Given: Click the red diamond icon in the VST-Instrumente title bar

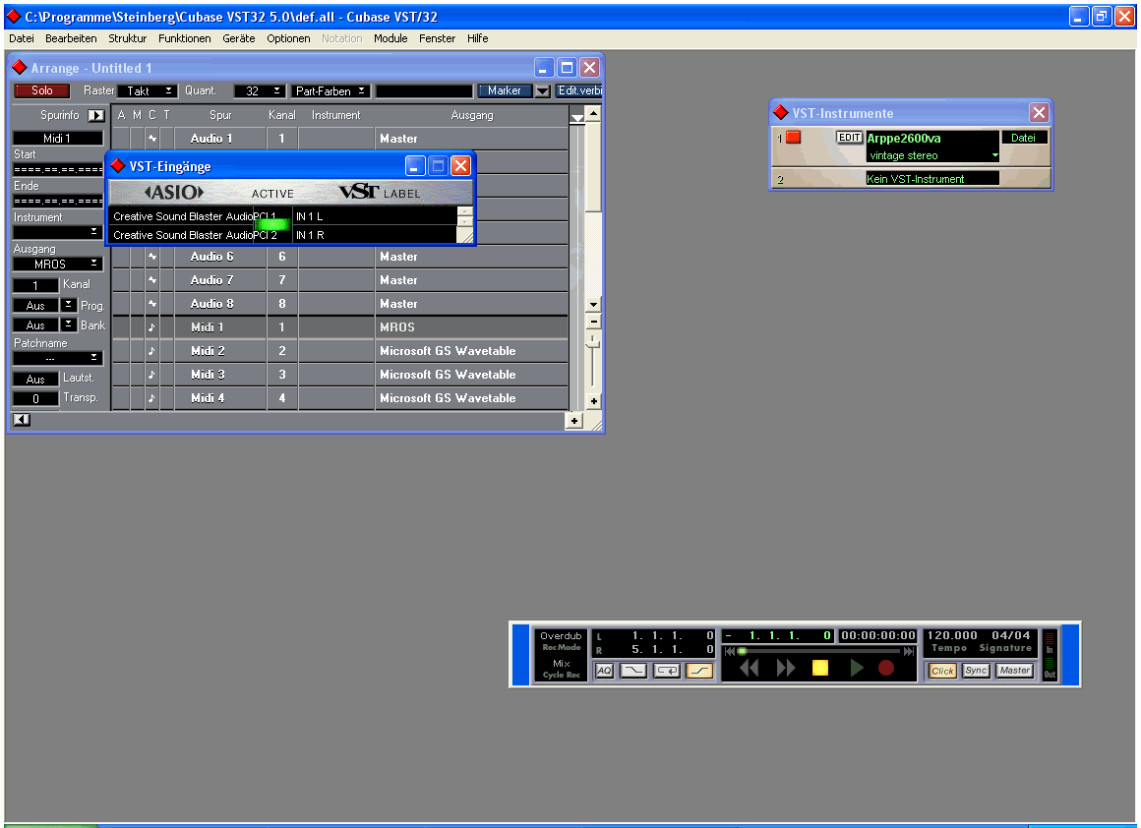Looking at the screenshot, I should pyautogui.click(x=781, y=113).
